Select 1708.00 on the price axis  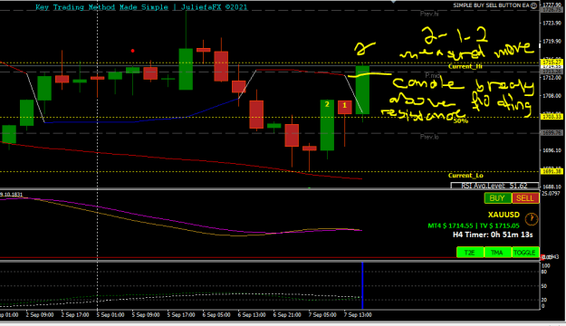tap(552, 96)
